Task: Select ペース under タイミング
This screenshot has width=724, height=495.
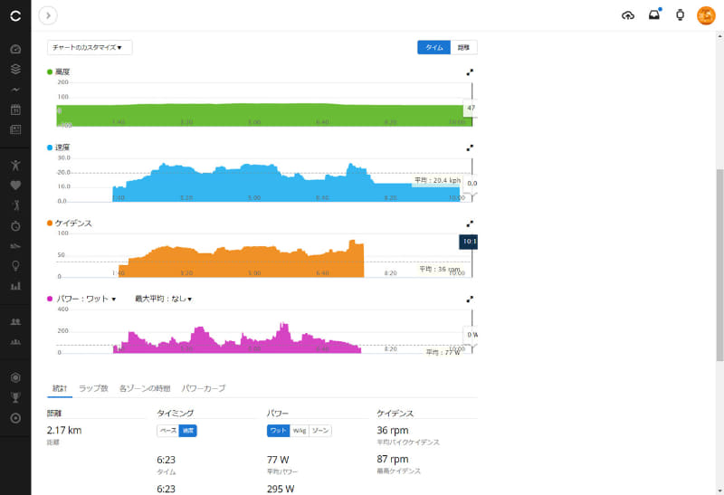Action: pyautogui.click(x=168, y=431)
